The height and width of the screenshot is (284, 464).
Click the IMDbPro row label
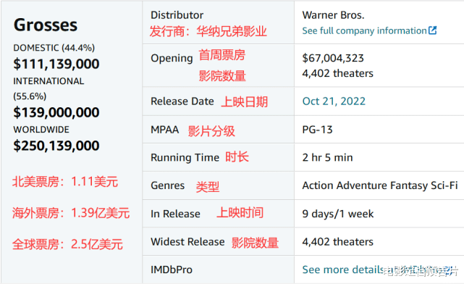(172, 270)
